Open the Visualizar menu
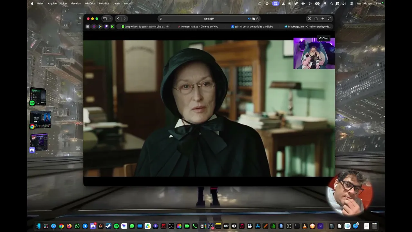Viewport: 412px width, 232px height. click(76, 4)
